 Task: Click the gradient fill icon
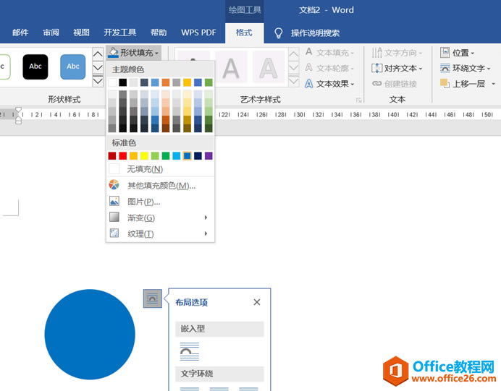114,218
